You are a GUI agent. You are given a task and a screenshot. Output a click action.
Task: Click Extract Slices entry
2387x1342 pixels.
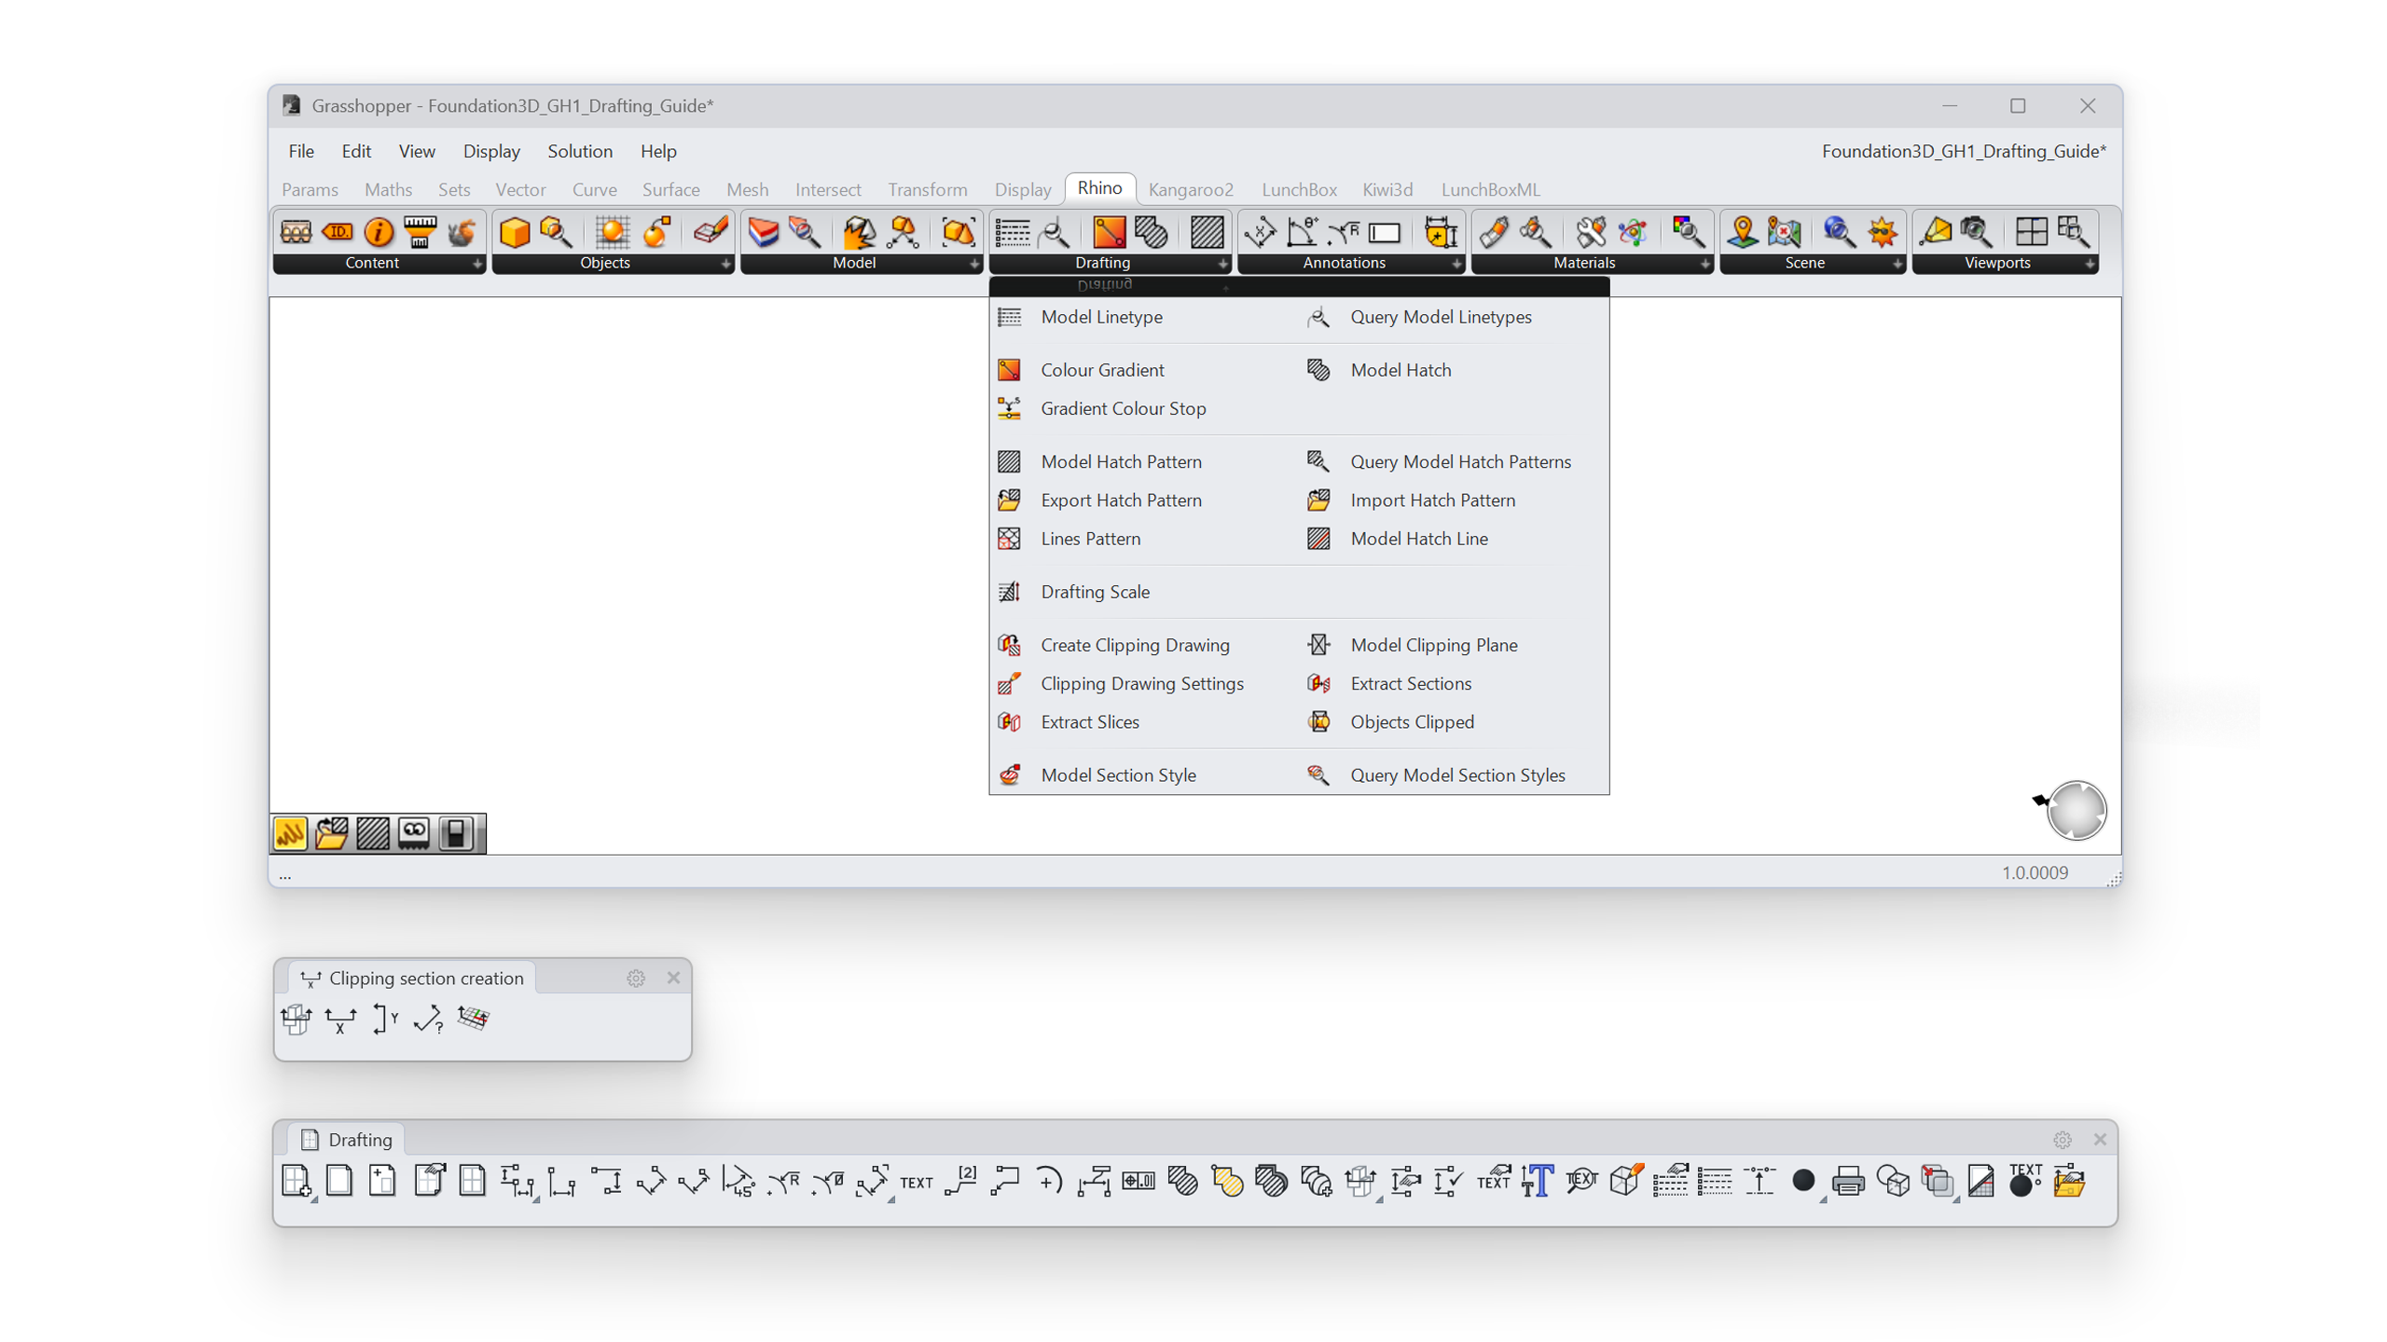(1068, 720)
